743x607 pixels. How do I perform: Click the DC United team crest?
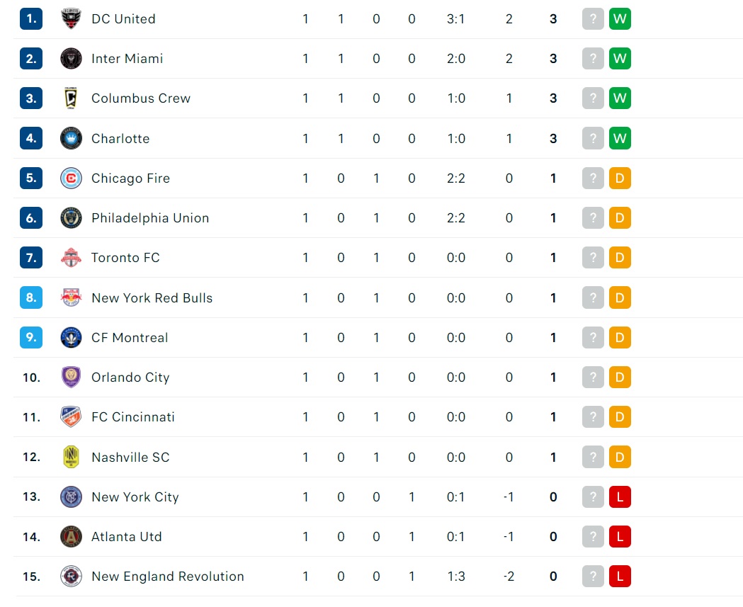pyautogui.click(x=71, y=19)
